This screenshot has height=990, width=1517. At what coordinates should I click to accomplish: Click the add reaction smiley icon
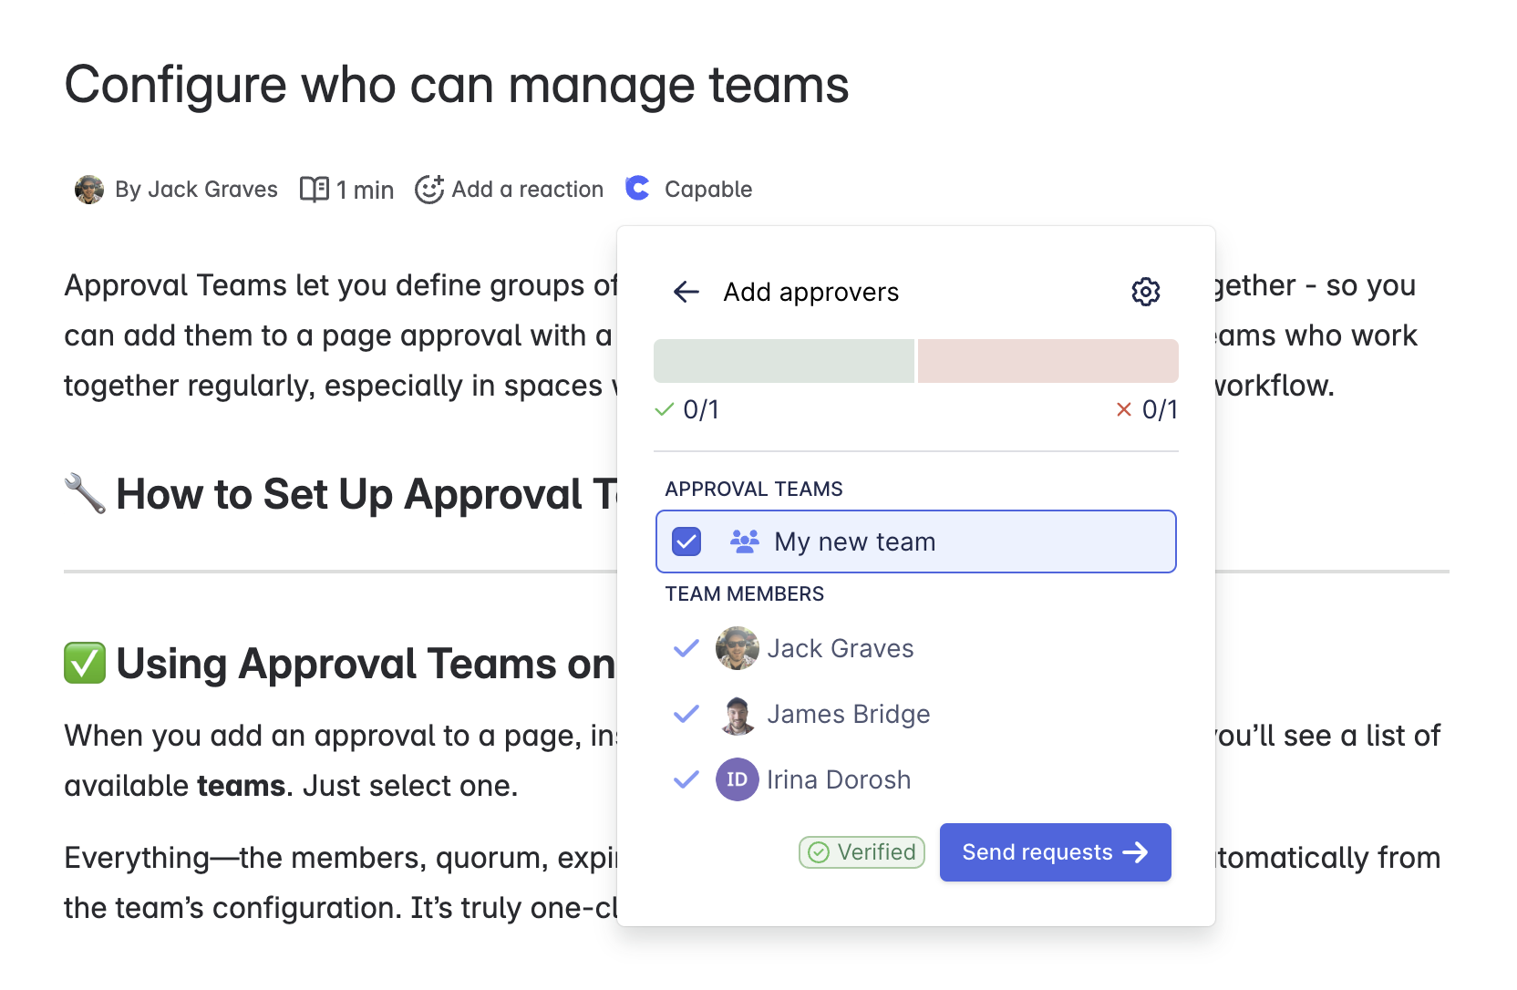[429, 189]
